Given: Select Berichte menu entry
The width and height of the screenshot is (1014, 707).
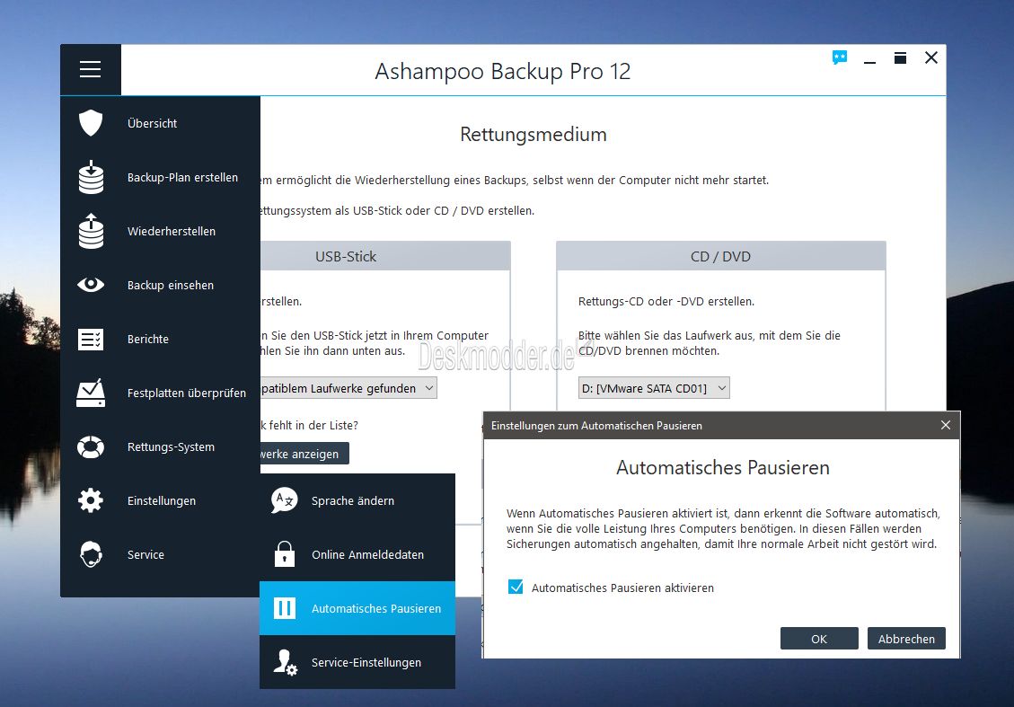Looking at the screenshot, I should coord(161,339).
